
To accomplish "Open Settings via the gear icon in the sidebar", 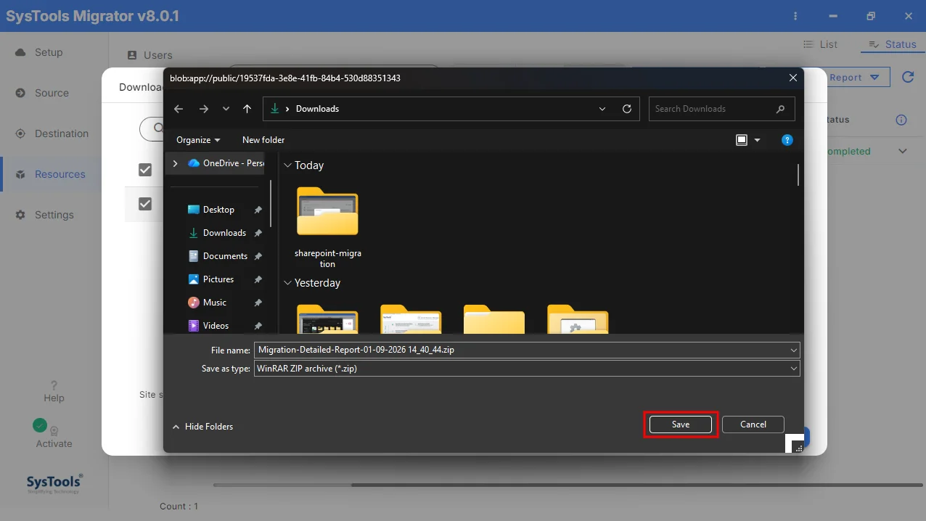I will pyautogui.click(x=20, y=215).
